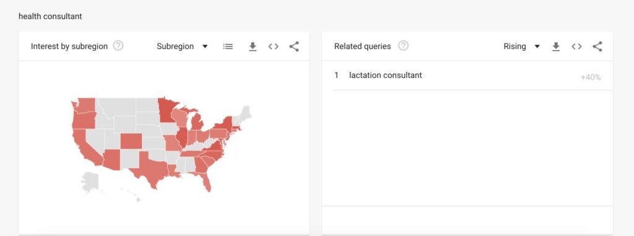634x236 pixels.
Task: Open help for Related queries
Action: [x=403, y=46]
